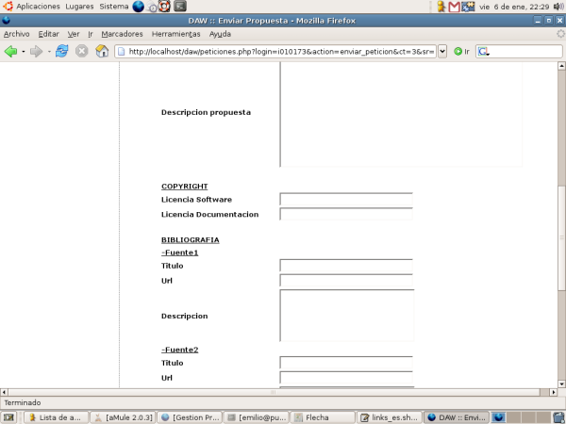566x424 pixels.
Task: Click the vertical scrollbar up arrow
Action: coord(561,66)
